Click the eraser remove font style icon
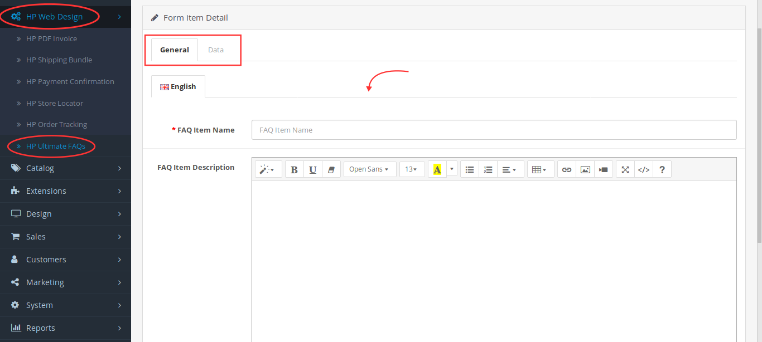762x342 pixels. (331, 169)
